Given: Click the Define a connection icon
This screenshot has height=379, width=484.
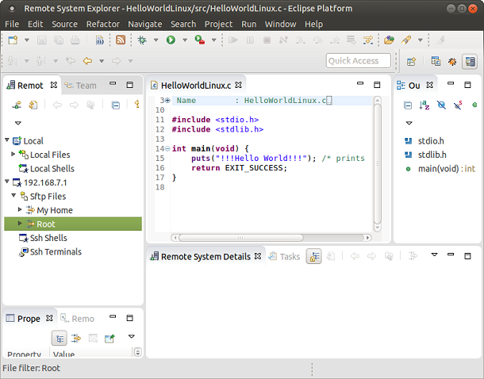Looking at the screenshot, I should pyautogui.click(x=16, y=105).
